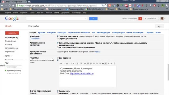
Task: Insert an image into the signature
Action: click(x=88, y=64)
